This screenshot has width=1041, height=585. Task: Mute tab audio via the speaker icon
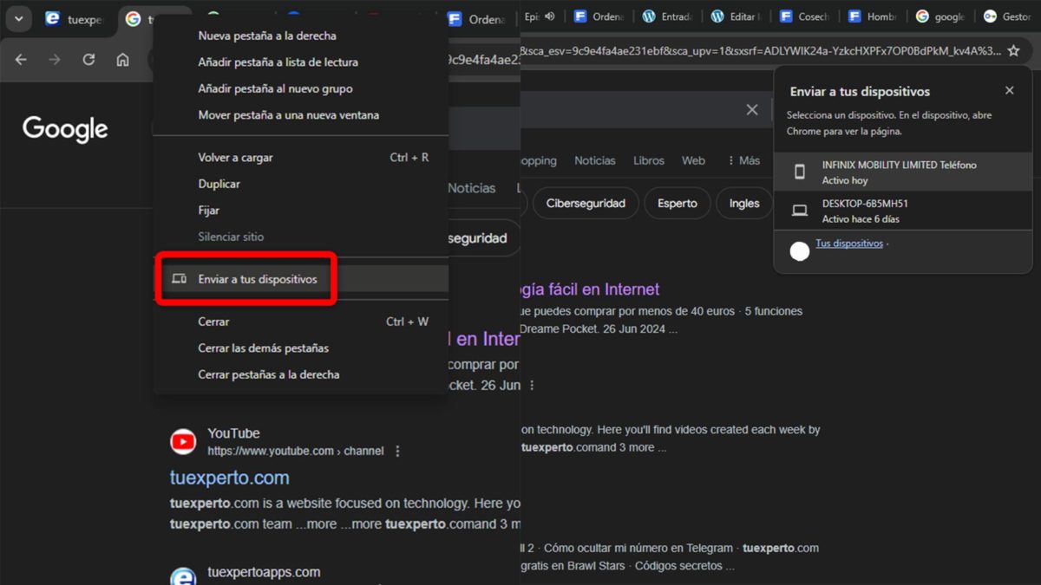click(x=548, y=16)
